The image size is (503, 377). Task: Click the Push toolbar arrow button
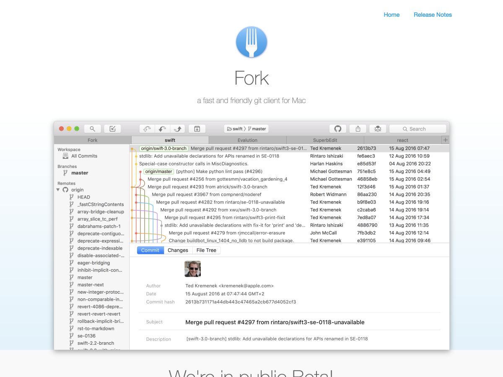click(178, 129)
